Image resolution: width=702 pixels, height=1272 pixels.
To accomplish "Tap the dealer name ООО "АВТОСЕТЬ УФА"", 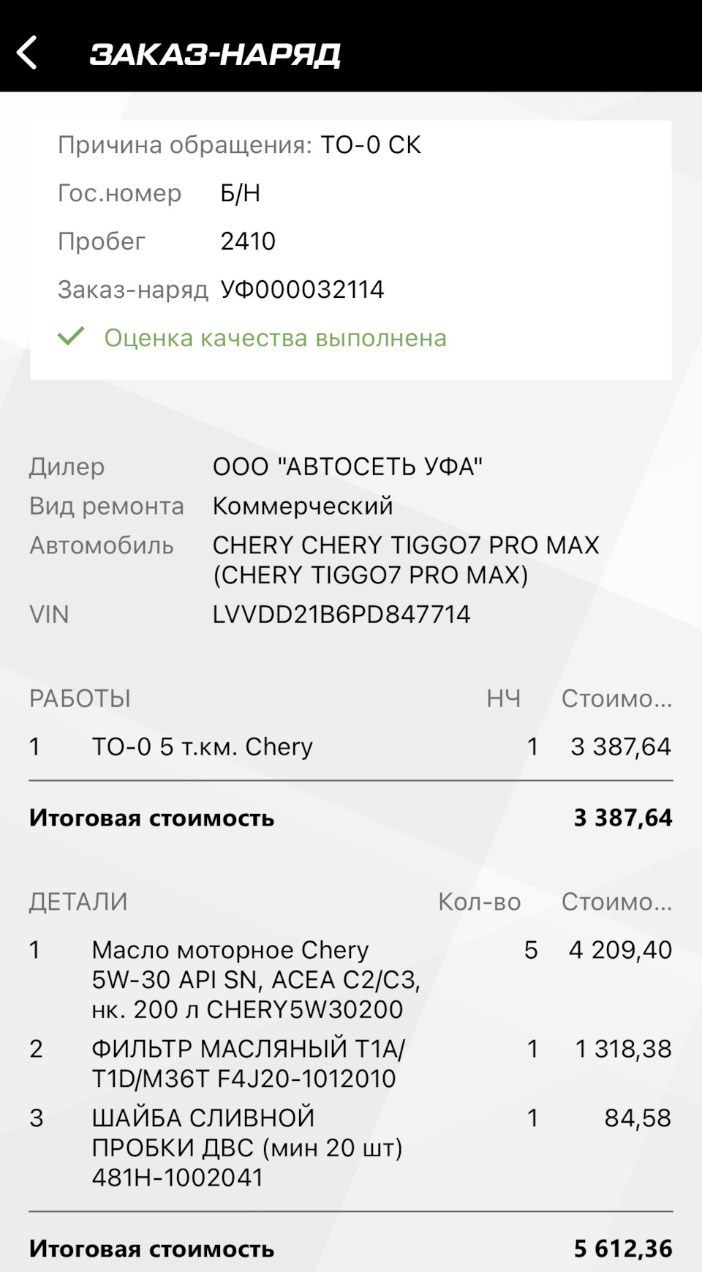I will tap(347, 466).
